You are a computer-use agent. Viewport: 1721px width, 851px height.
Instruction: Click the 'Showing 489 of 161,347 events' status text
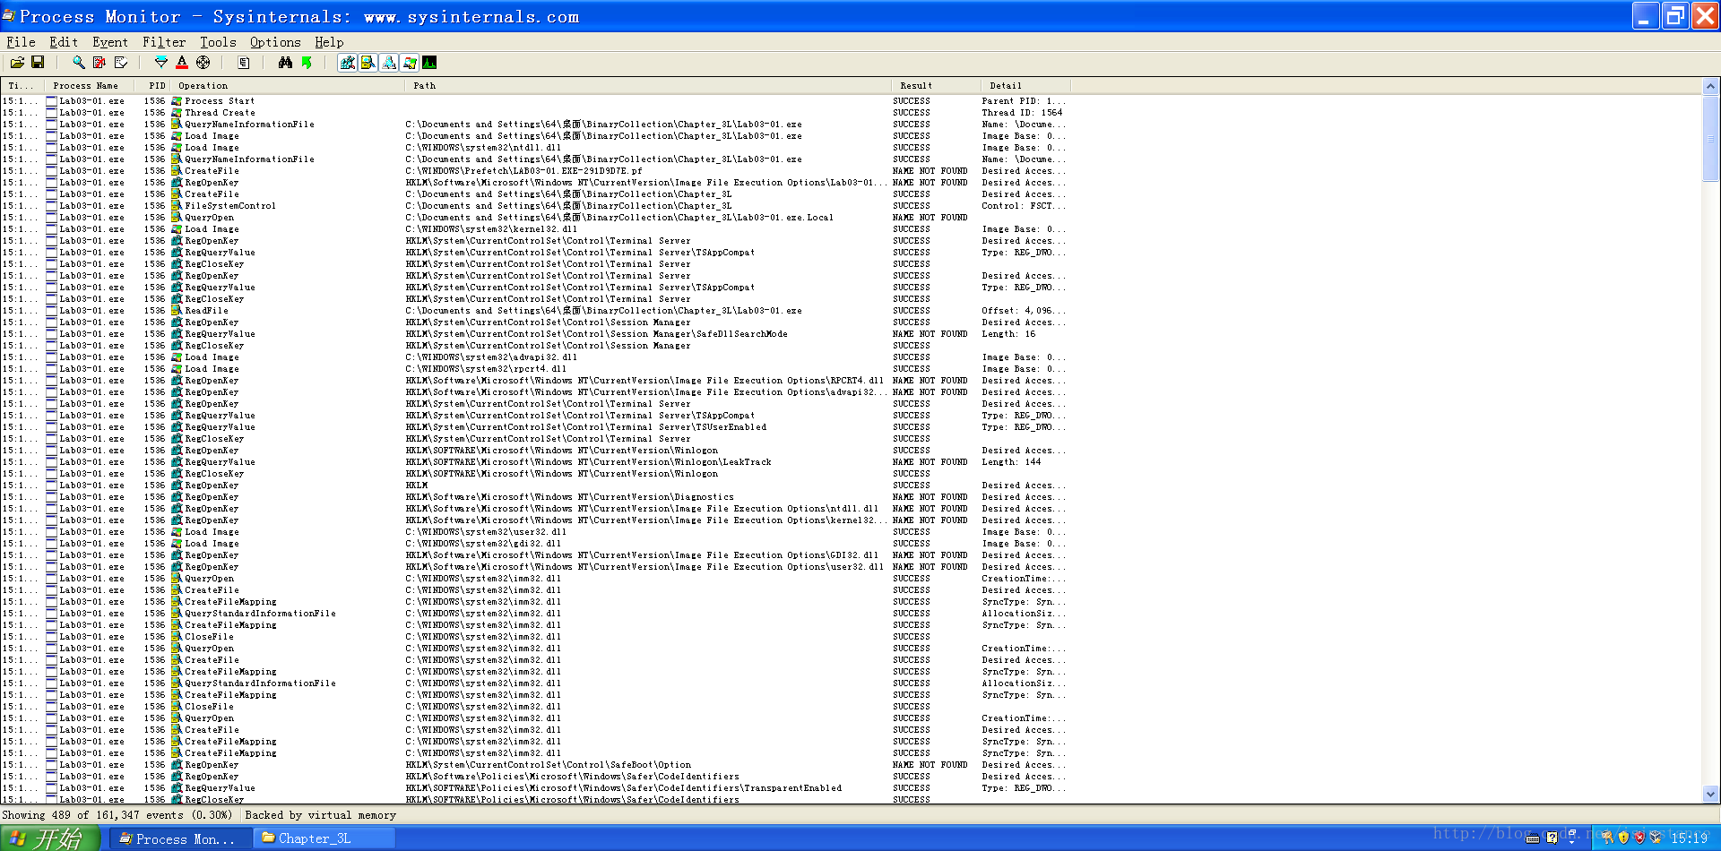click(x=117, y=815)
